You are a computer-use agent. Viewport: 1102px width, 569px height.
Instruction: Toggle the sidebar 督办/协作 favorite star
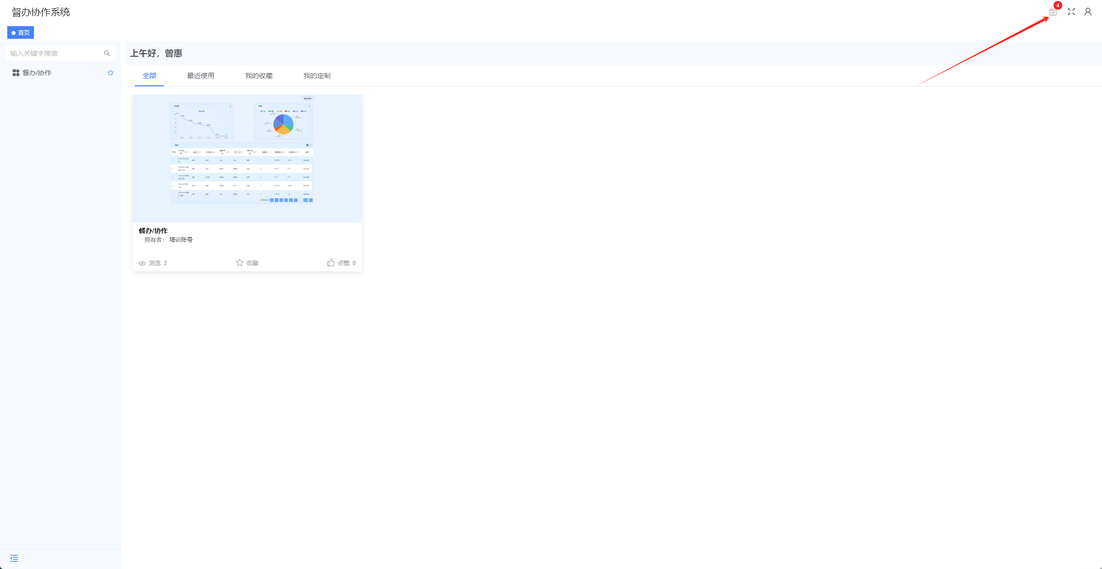(111, 73)
